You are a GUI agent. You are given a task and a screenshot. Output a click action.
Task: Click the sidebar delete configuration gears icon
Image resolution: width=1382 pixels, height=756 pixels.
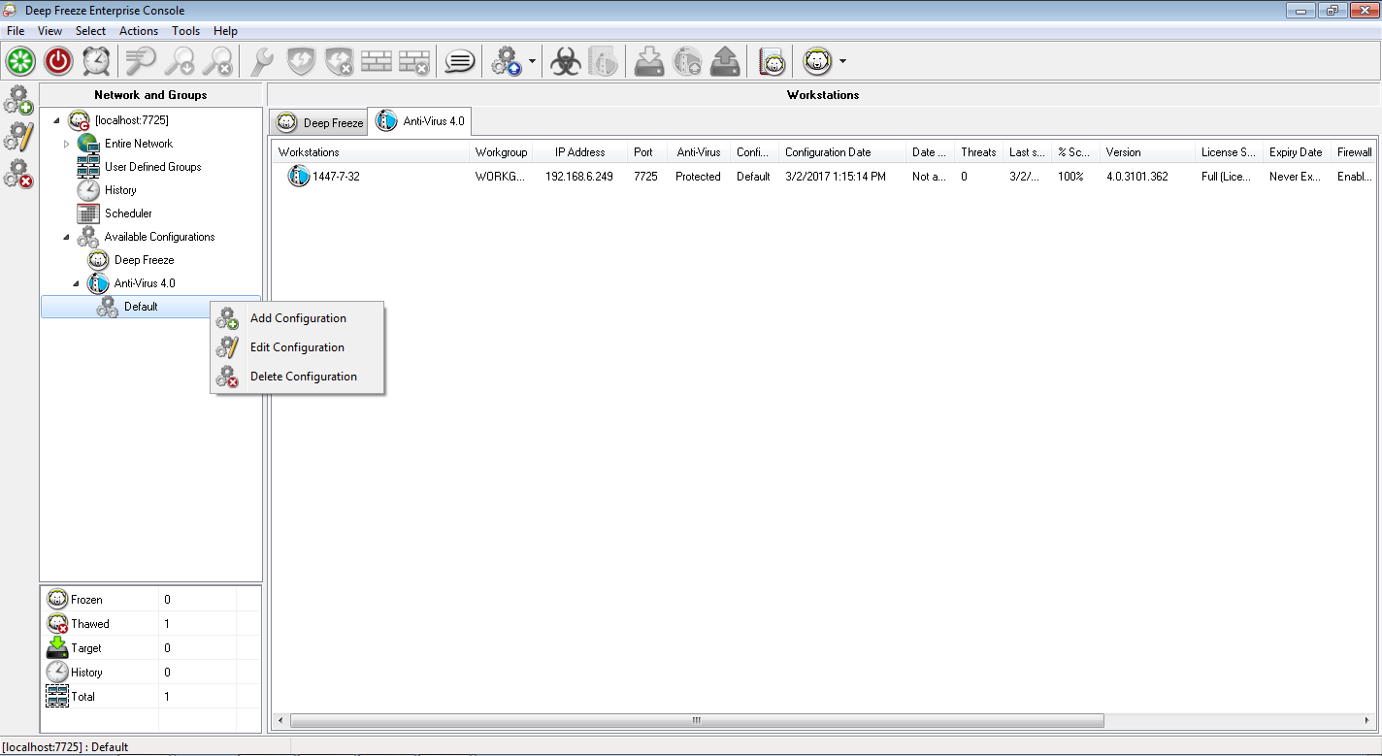tap(18, 174)
